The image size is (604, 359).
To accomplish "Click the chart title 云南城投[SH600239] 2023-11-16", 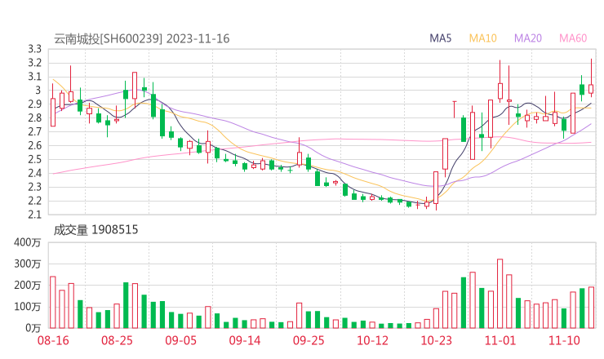I will pyautogui.click(x=141, y=39).
